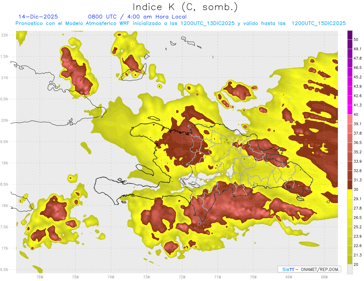This screenshot has height=281, width=364.
Task: Pick the dark brown colorbar segment above 30
Action: click(x=350, y=184)
